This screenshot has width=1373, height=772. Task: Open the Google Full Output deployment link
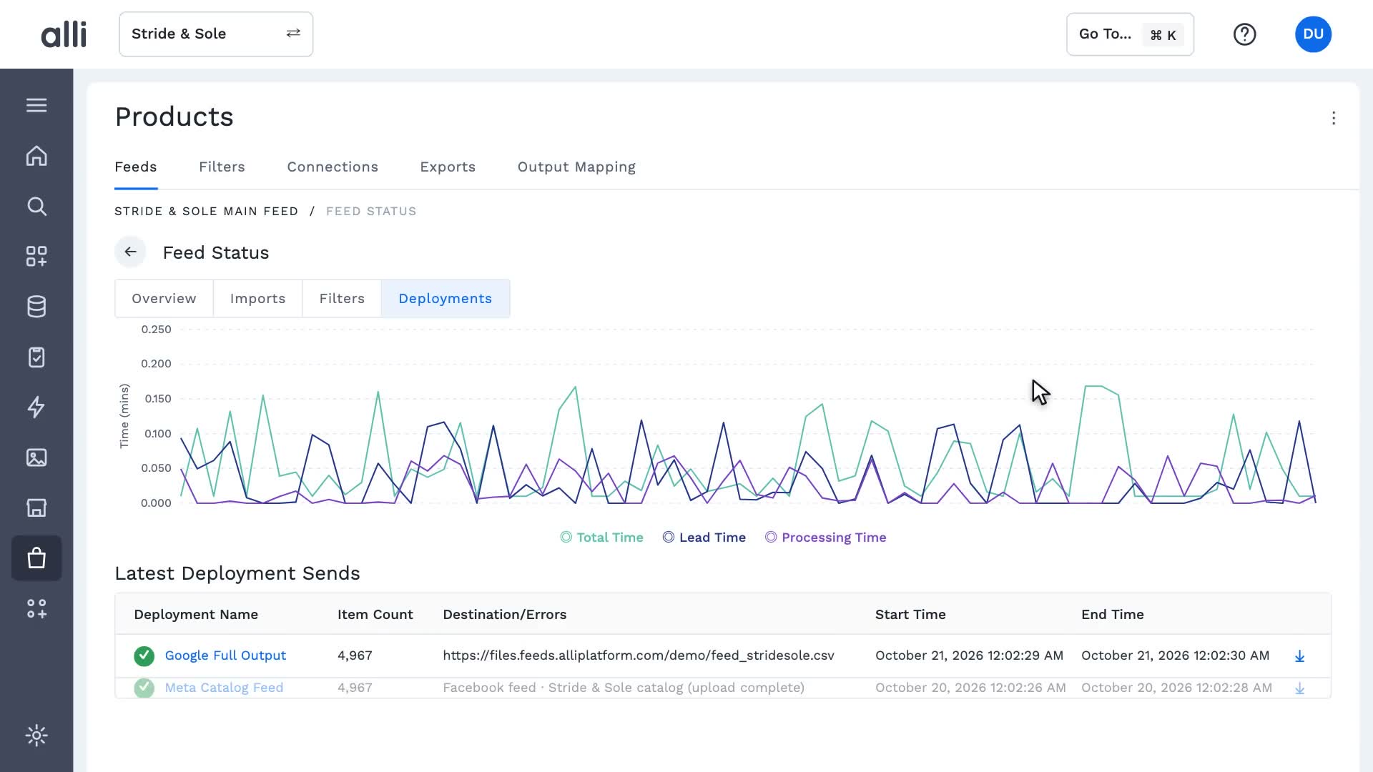tap(225, 655)
